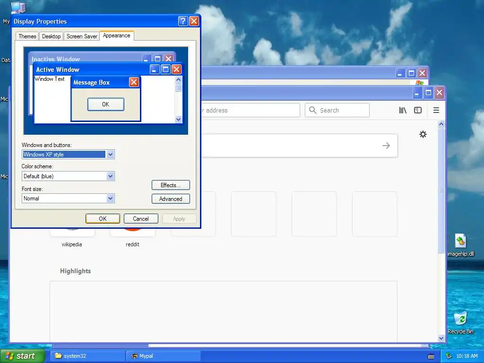Open new tab settings gear
The image size is (484, 363).
[423, 134]
